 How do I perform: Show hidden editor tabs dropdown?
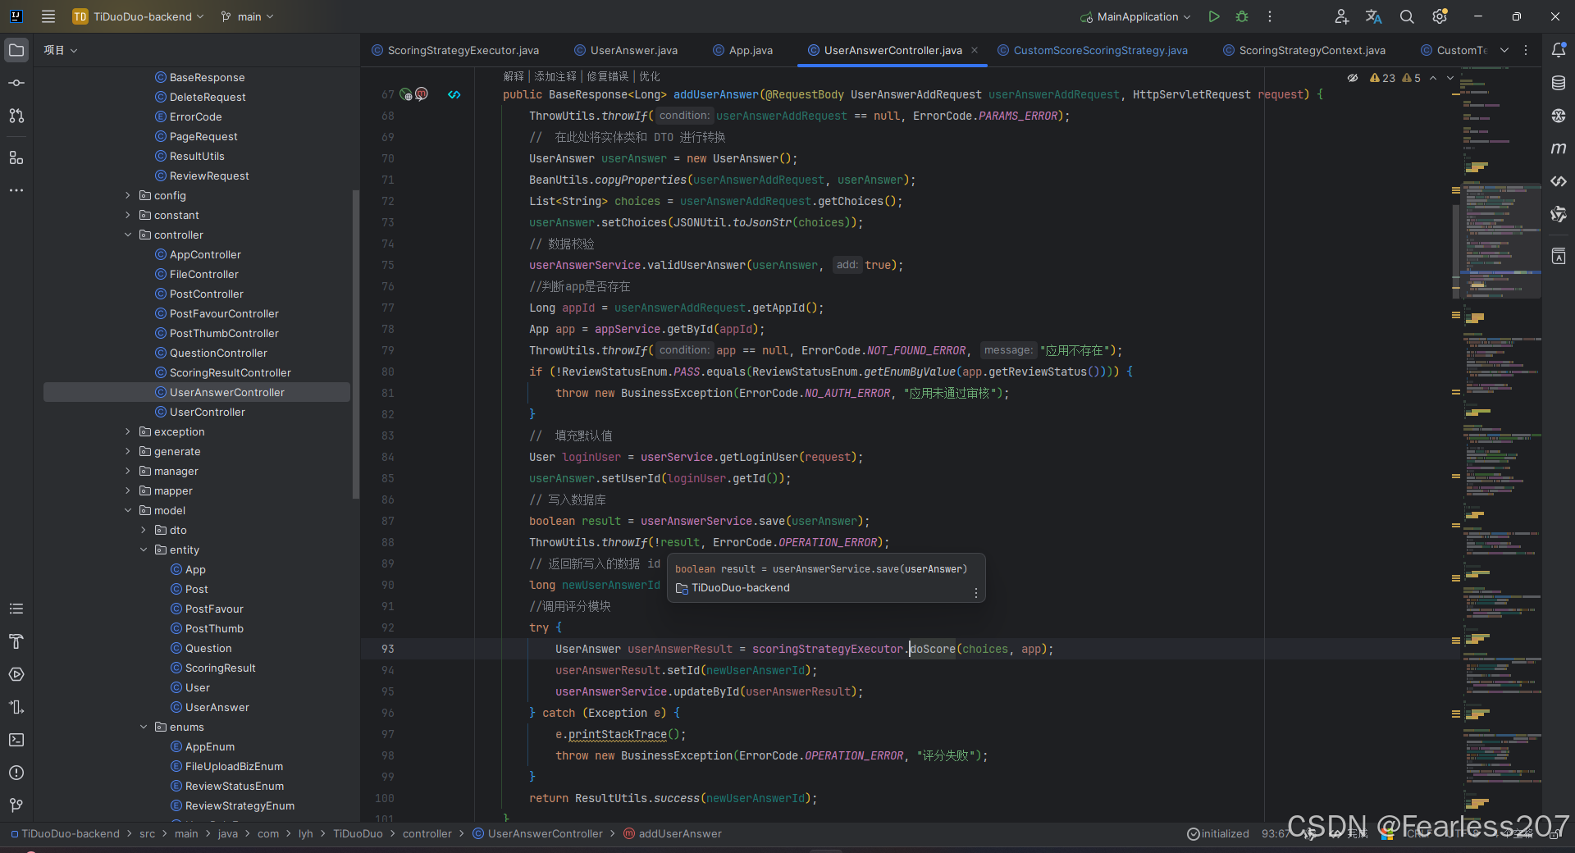tap(1504, 50)
